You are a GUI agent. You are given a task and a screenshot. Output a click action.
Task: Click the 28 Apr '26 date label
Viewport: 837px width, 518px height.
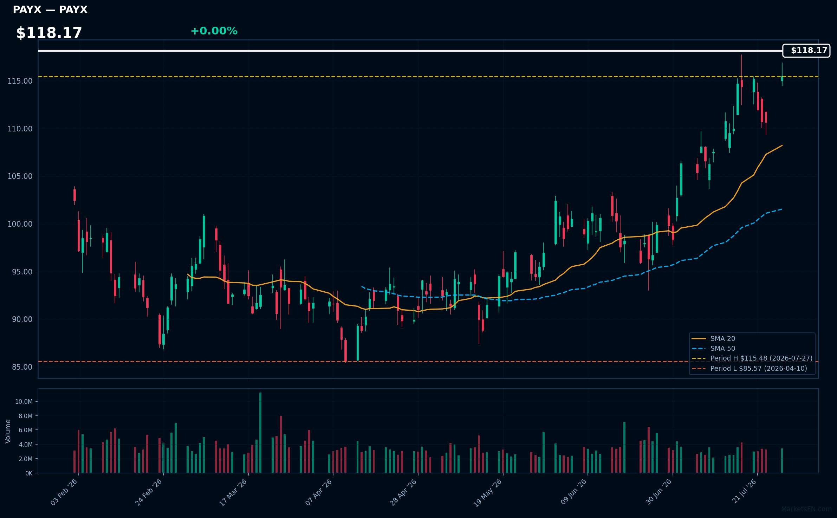[403, 492]
